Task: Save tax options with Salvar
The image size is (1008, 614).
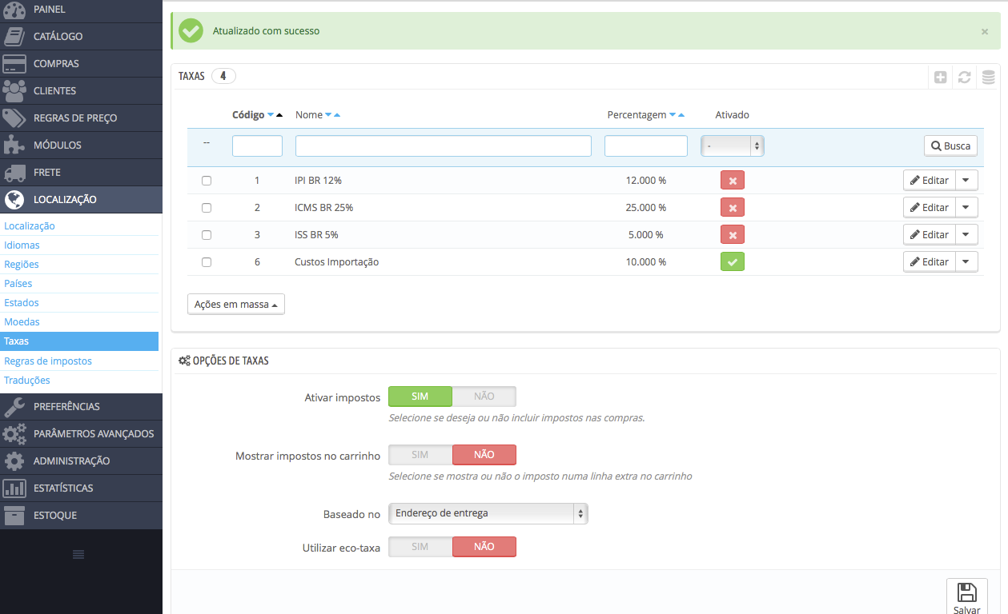Action: click(967, 597)
